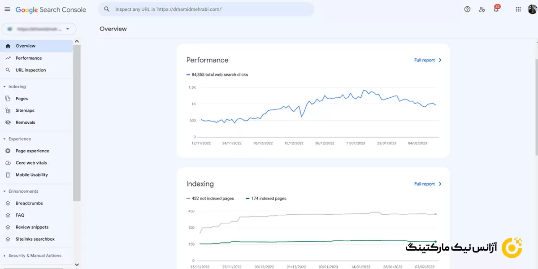This screenshot has height=269, width=538.
Task: Click the Inspect any URL search field
Action: 211,9
